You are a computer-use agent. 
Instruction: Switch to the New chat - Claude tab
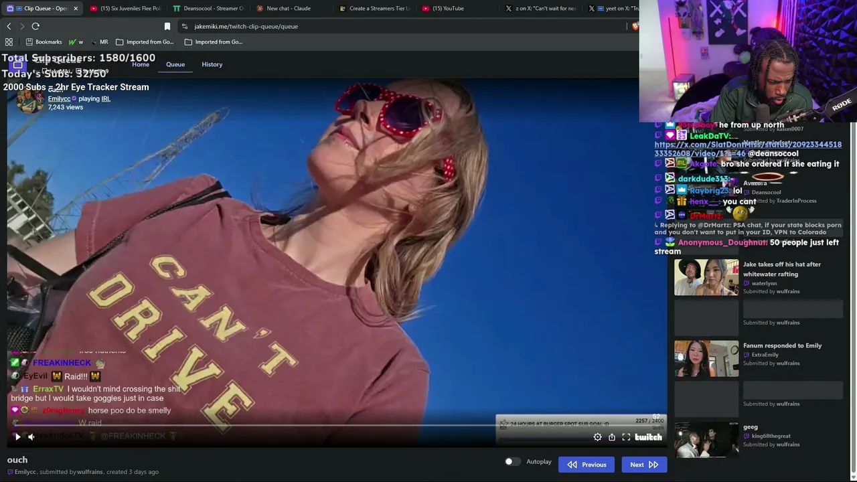pyautogui.click(x=291, y=8)
